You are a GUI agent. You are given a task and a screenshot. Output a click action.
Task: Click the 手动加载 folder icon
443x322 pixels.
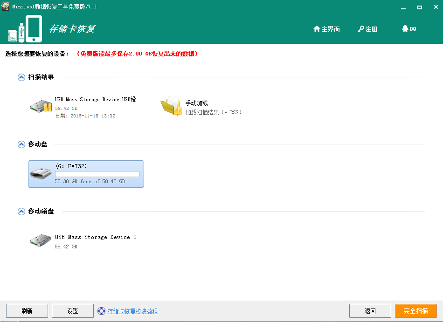coord(171,106)
